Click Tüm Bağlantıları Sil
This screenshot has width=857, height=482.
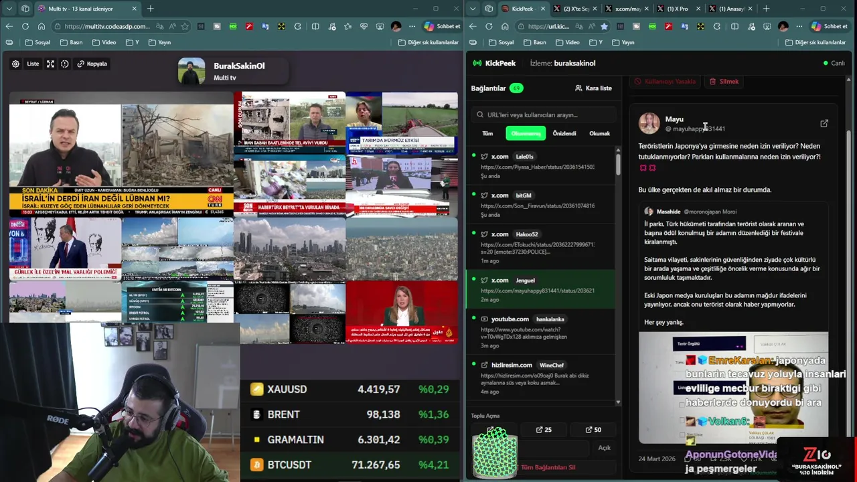(x=548, y=467)
